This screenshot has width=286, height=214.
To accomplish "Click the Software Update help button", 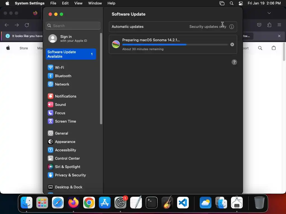I will 234,62.
